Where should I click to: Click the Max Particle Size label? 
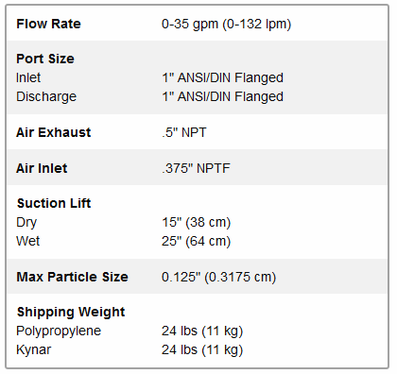pyautogui.click(x=73, y=277)
